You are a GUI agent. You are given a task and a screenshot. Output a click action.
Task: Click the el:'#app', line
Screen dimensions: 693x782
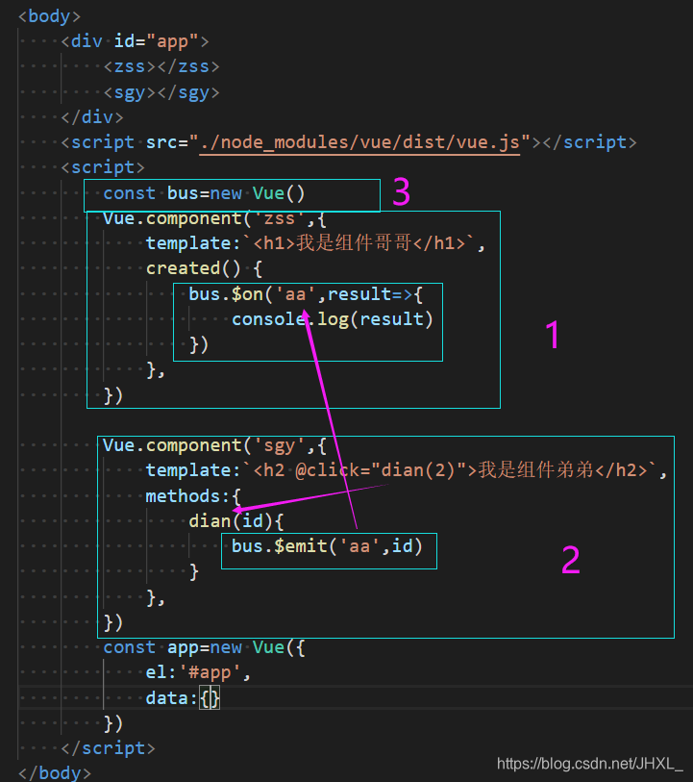click(198, 672)
